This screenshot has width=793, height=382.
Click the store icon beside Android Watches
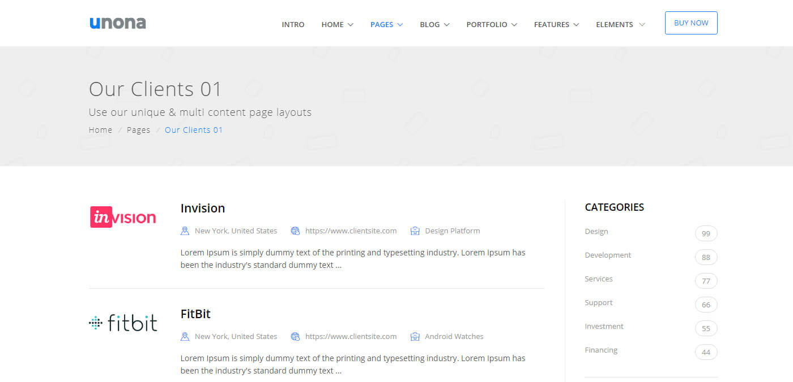(415, 336)
